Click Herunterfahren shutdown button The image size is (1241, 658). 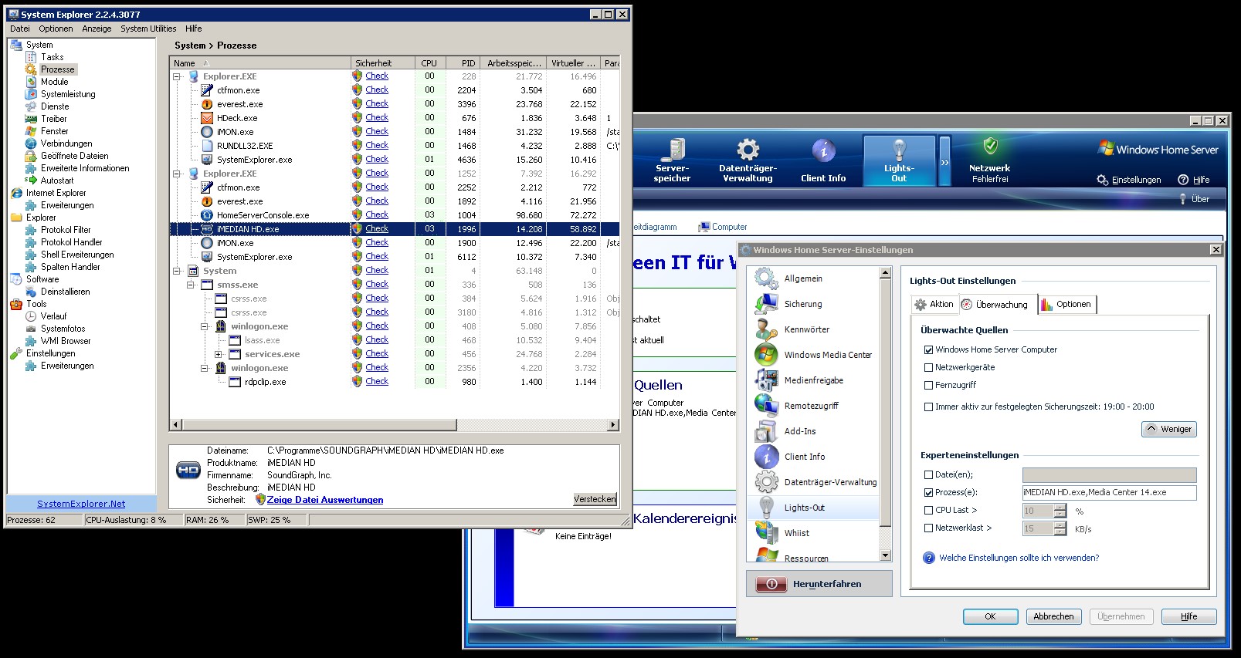point(819,584)
